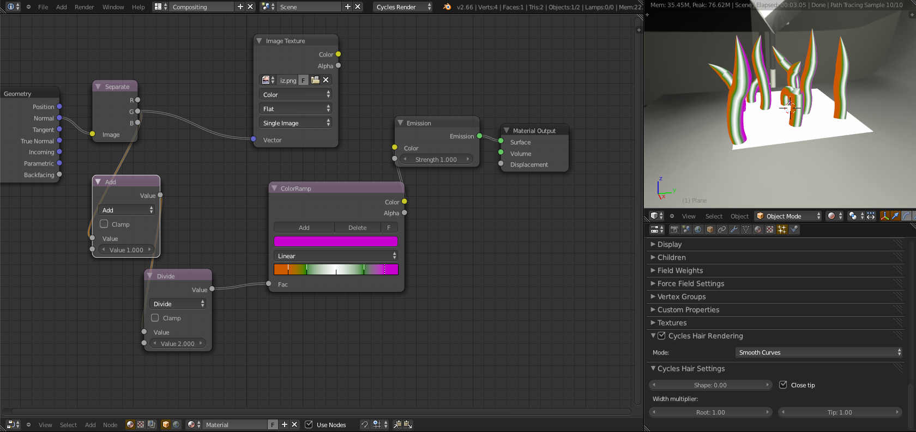Click Delete button in ColorRamp node

(x=357, y=228)
